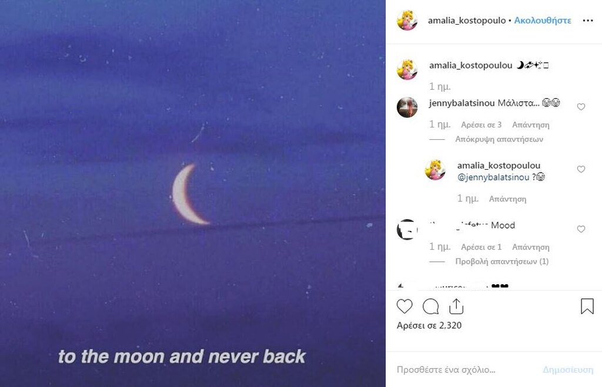Image resolution: width=602 pixels, height=387 pixels.
Task: Like the post with the heart icon
Action: tap(404, 307)
